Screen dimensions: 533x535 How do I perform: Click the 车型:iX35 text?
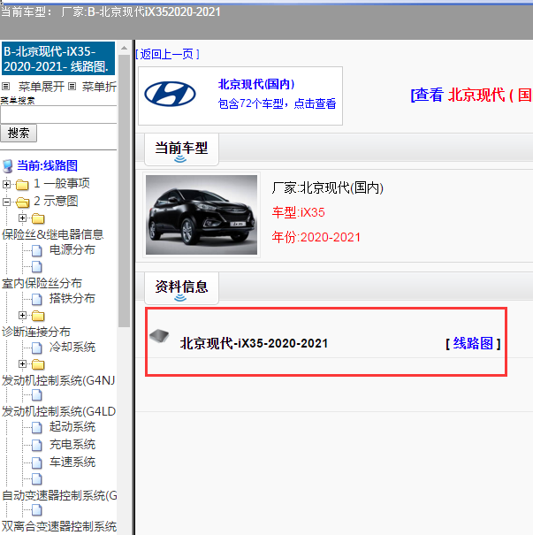tap(299, 212)
